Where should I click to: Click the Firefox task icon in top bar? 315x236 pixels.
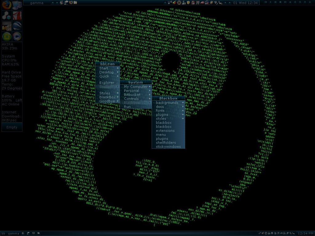pos(71,2)
